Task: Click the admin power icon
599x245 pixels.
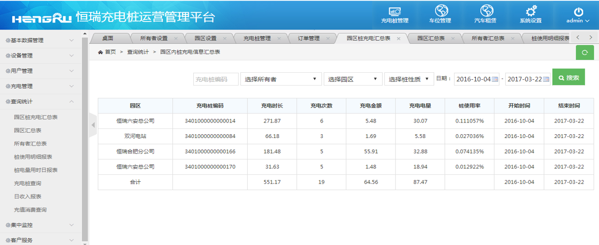Action: coord(578,12)
